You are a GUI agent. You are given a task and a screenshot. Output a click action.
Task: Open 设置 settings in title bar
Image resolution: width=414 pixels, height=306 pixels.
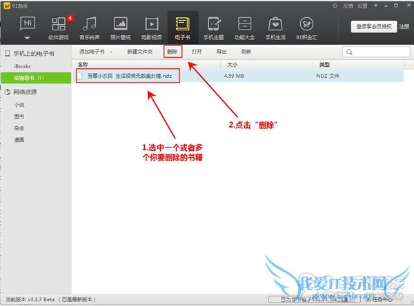click(x=362, y=6)
